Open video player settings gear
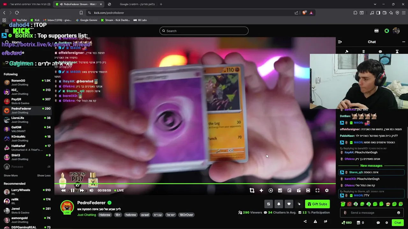This screenshot has height=229, width=408. [327, 191]
